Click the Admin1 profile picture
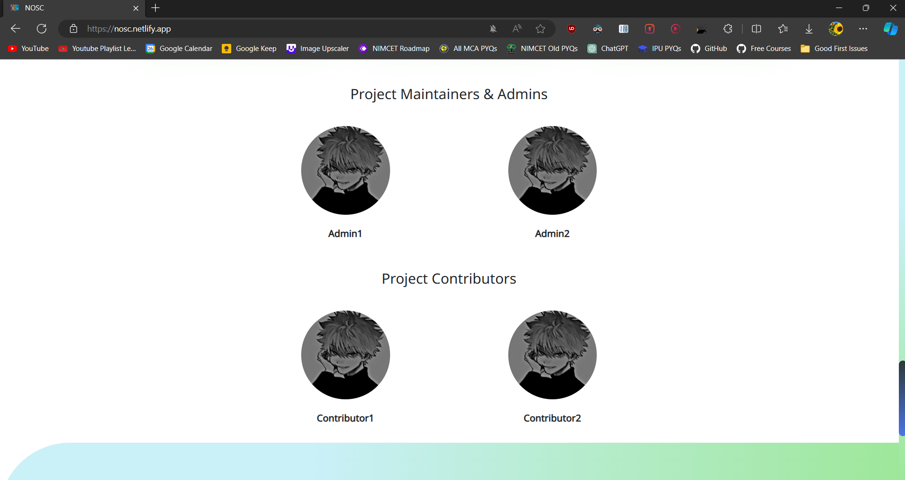This screenshot has height=480, width=905. pos(345,170)
